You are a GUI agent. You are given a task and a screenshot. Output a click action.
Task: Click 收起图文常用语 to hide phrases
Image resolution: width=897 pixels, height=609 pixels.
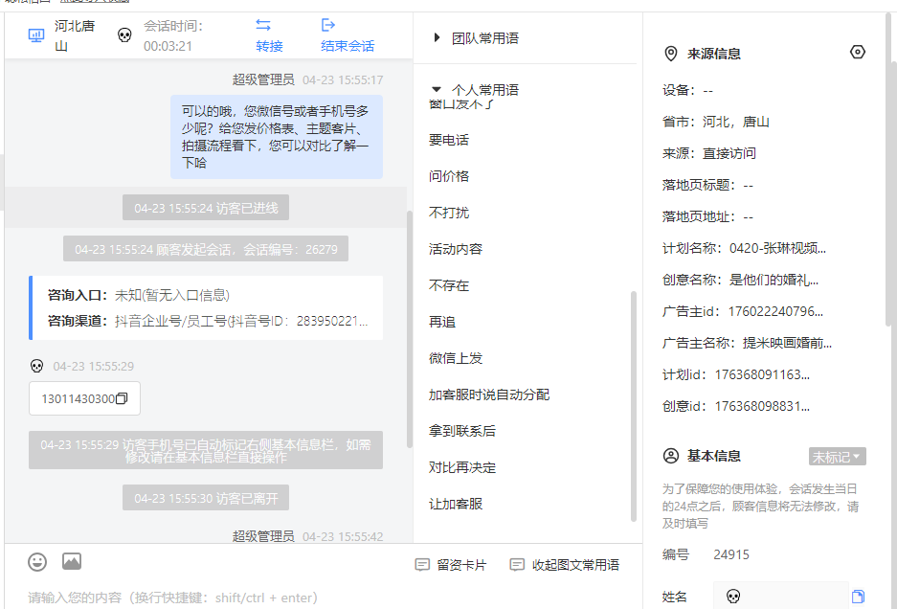[565, 565]
